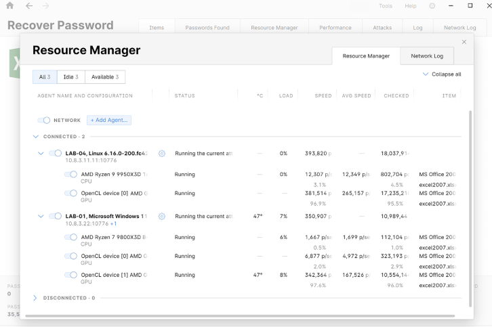492x327 pixels.
Task: Click the back arrow navigation icon
Action: tap(28, 6)
